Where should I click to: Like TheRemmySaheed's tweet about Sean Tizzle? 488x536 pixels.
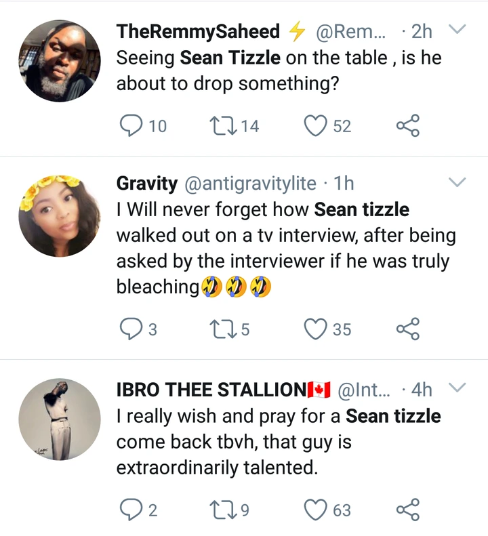click(317, 125)
